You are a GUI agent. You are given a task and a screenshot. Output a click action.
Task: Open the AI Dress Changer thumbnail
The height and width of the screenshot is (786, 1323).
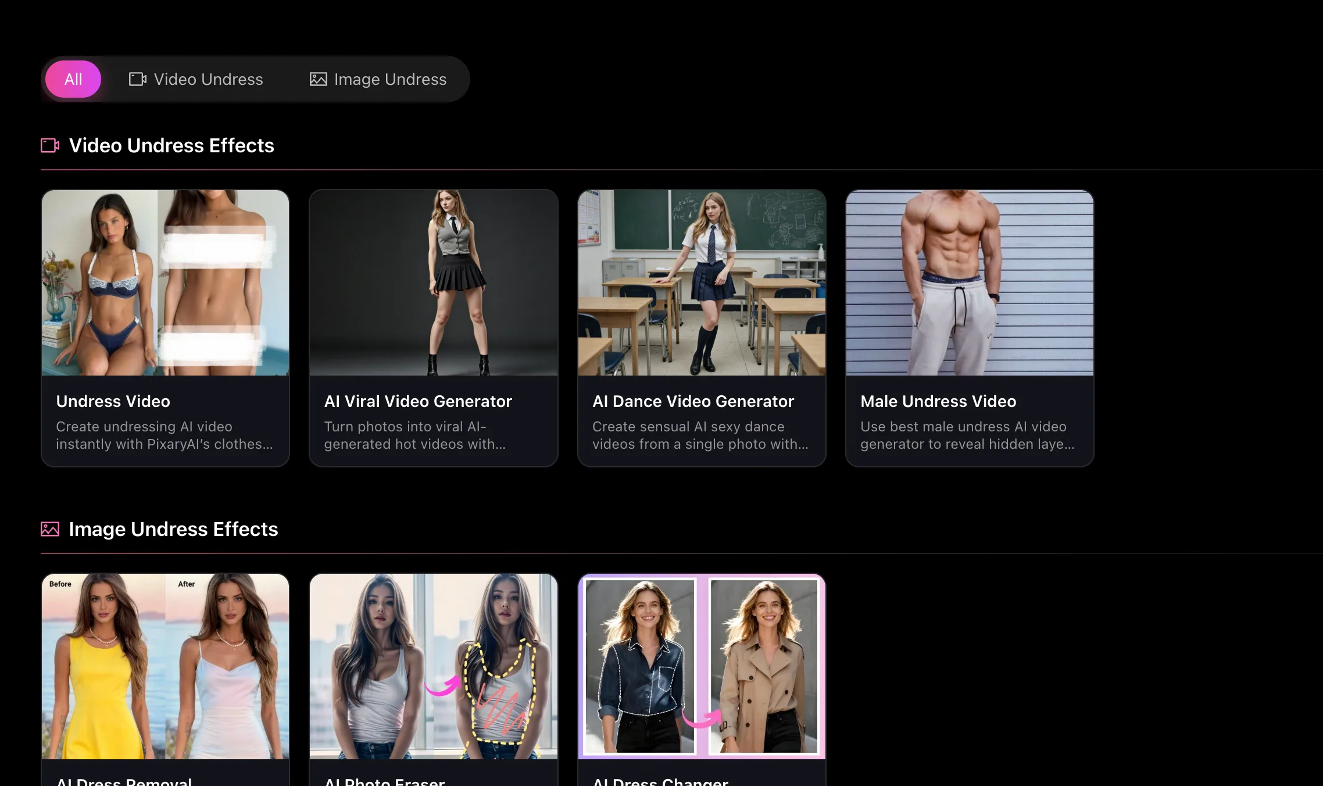pyautogui.click(x=702, y=666)
